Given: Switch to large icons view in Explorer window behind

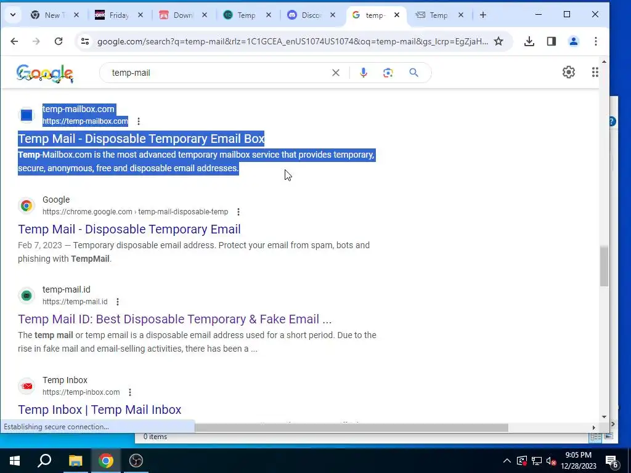Looking at the screenshot, I should click(x=609, y=437).
